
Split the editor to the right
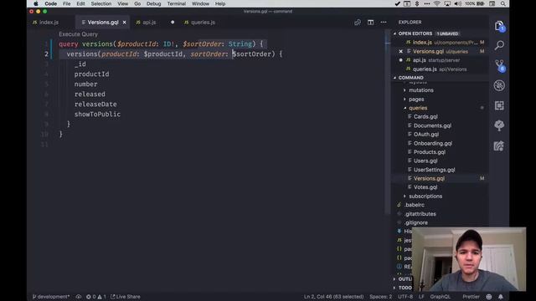[370, 23]
